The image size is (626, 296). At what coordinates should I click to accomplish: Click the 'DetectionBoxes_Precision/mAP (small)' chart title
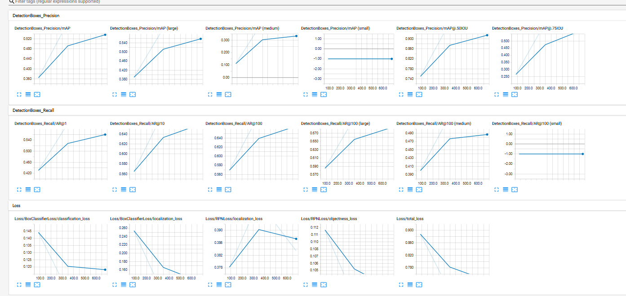[335, 28]
